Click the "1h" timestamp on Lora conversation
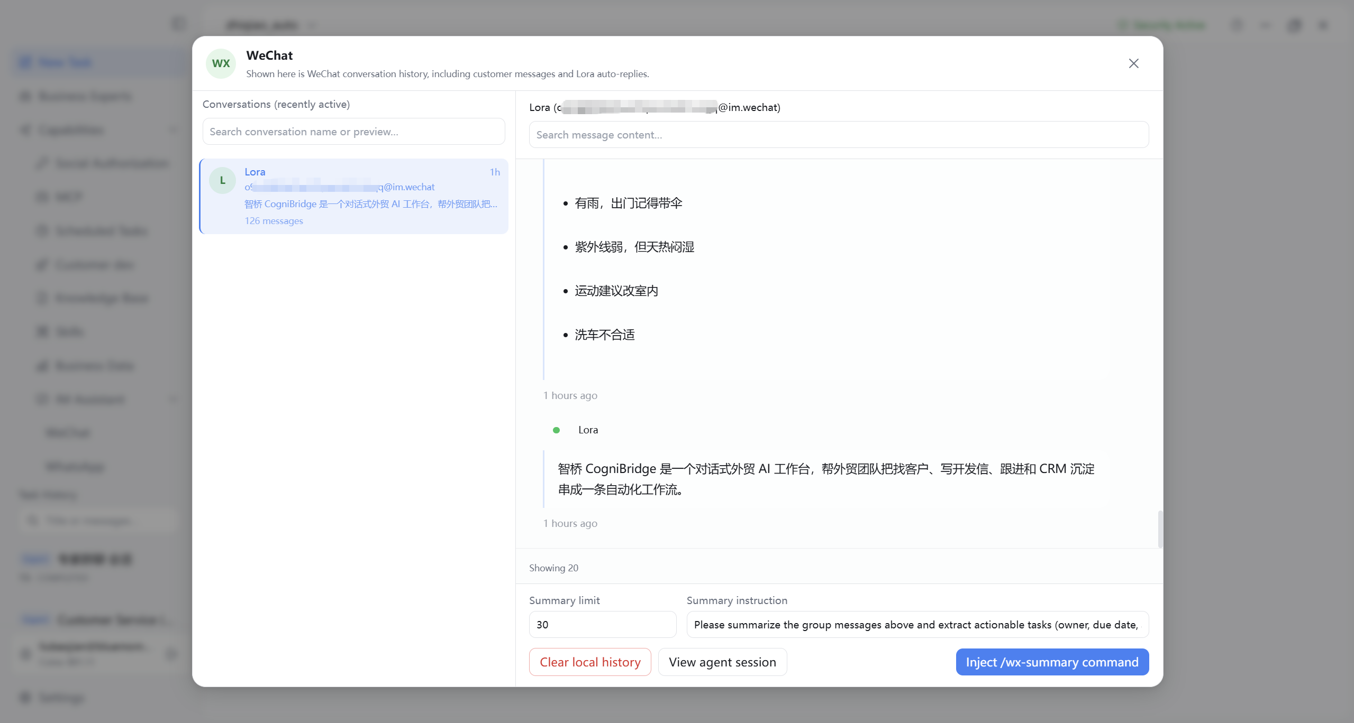This screenshot has width=1354, height=723. coord(495,172)
